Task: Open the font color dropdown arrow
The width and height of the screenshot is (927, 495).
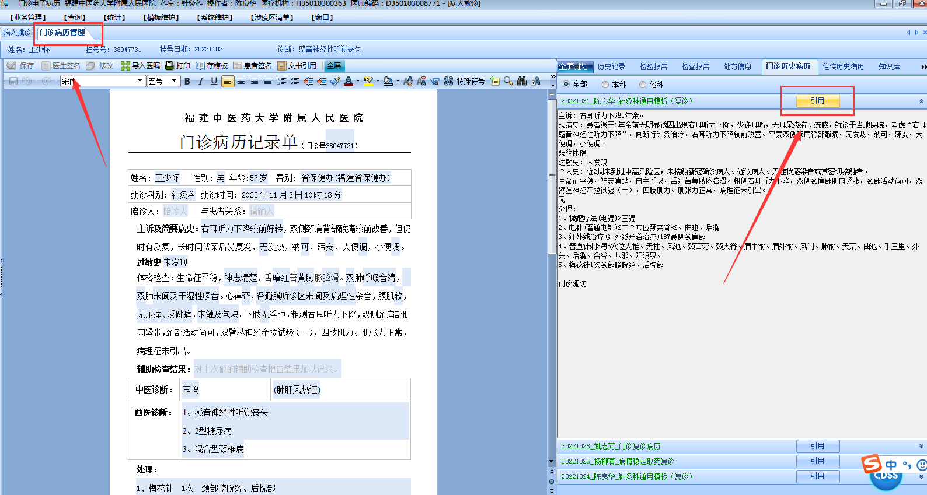Action: tap(358, 81)
